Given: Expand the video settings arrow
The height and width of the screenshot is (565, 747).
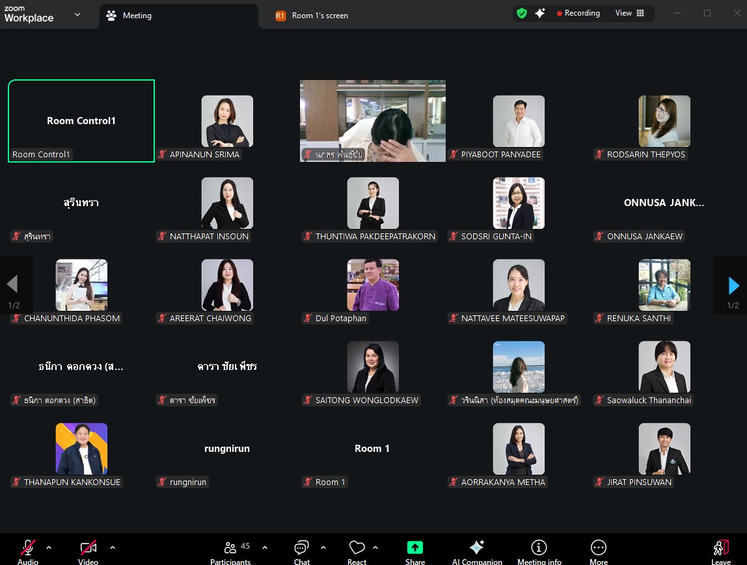Looking at the screenshot, I should point(113,547).
